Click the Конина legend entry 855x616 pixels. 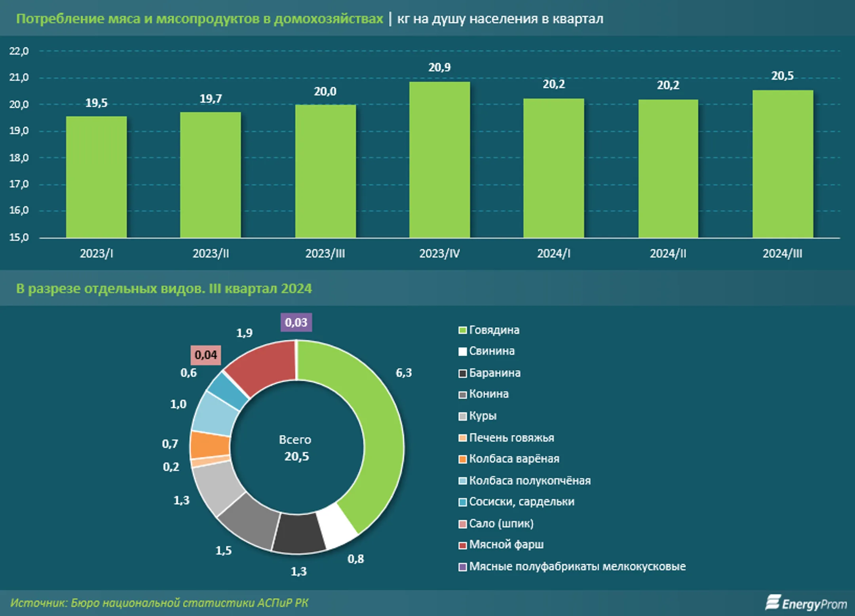click(x=484, y=394)
